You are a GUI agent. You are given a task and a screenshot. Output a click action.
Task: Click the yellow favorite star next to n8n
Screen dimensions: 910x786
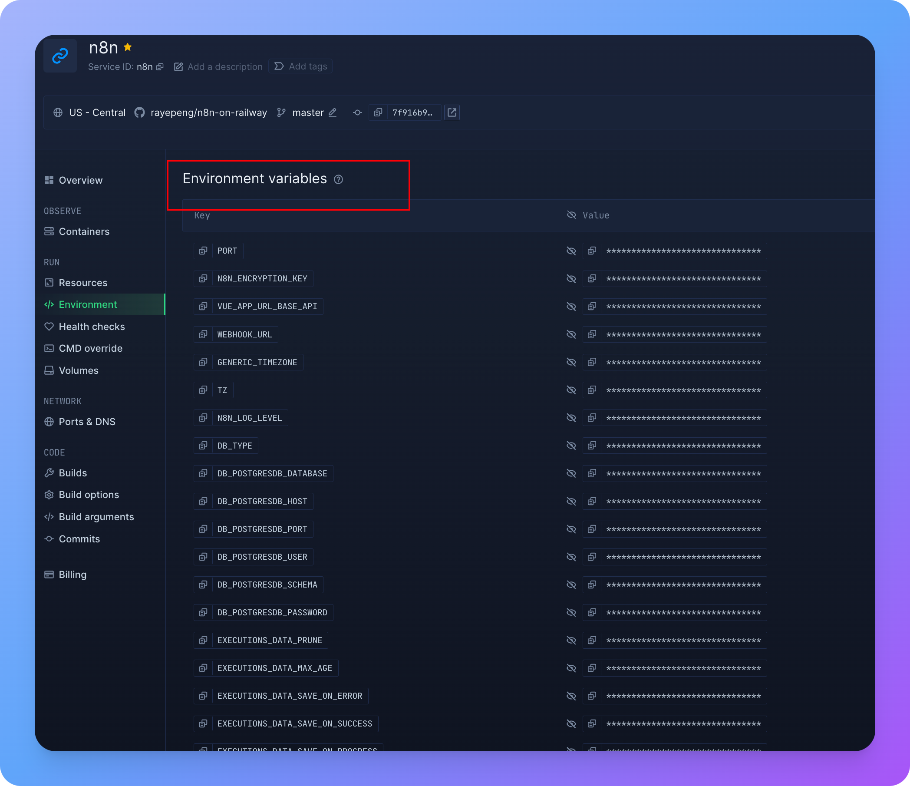point(128,47)
